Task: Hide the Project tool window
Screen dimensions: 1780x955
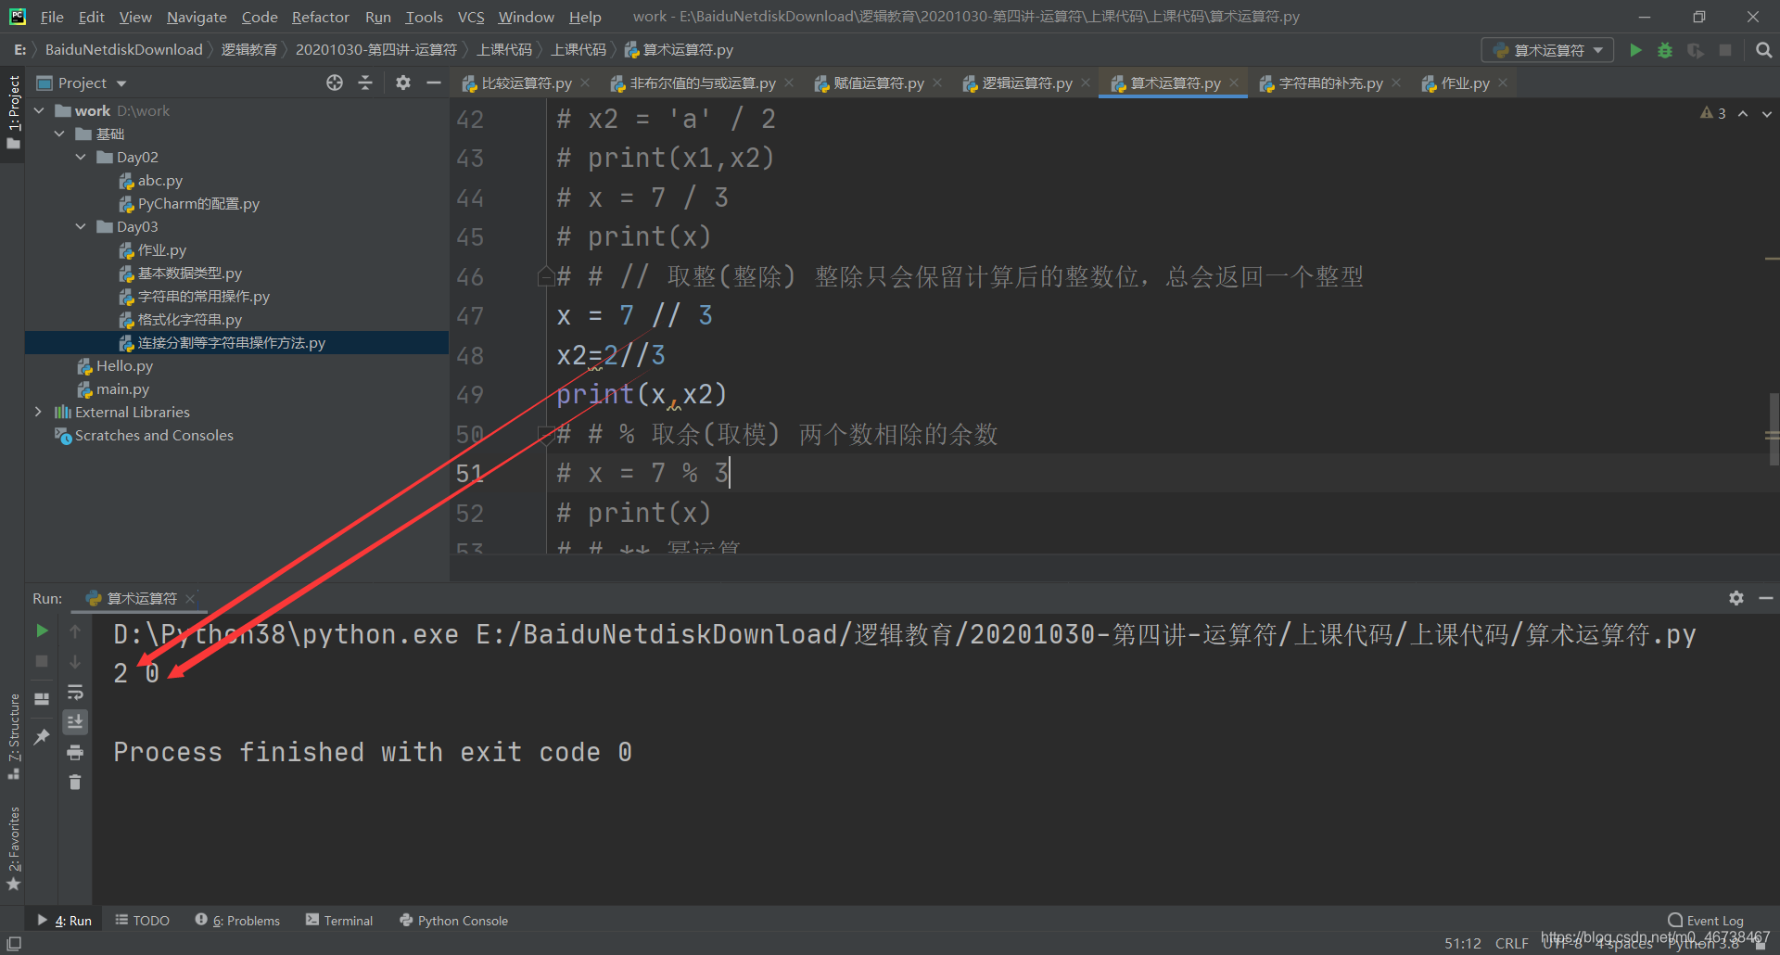Action: click(x=433, y=83)
